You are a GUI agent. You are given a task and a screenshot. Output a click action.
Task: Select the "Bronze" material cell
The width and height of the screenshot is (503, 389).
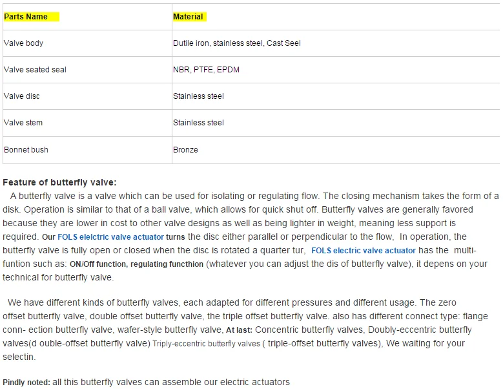(185, 150)
